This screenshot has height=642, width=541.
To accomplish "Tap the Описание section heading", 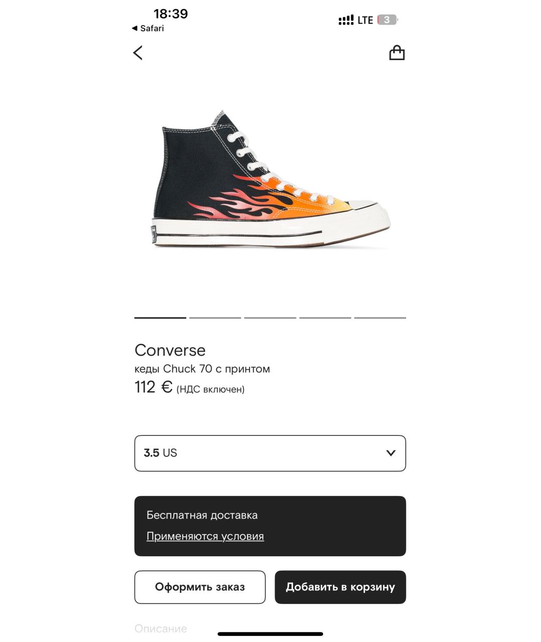I will (x=160, y=628).
